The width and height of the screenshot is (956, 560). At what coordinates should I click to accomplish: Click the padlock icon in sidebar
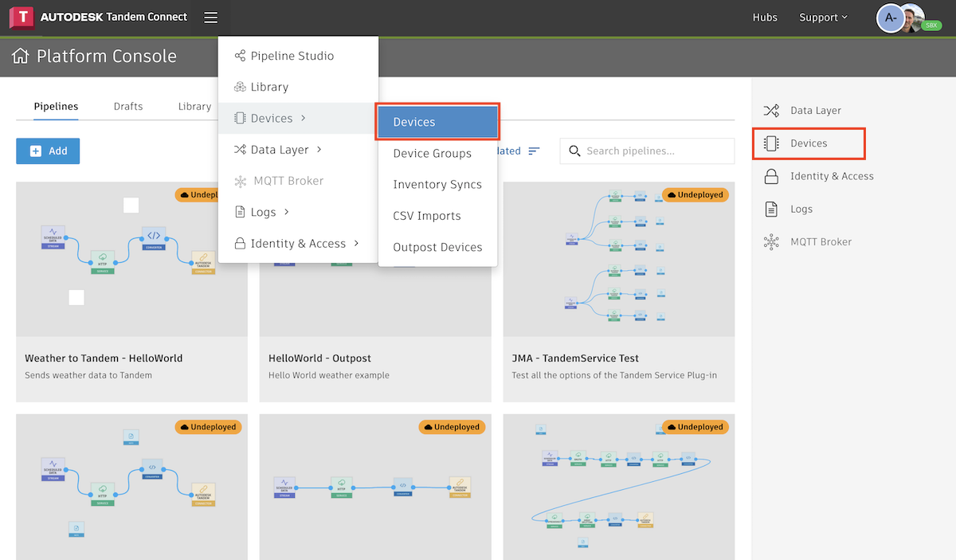pos(771,176)
